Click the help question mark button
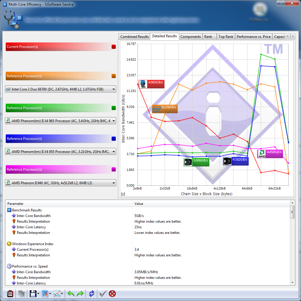 click(x=281, y=3)
